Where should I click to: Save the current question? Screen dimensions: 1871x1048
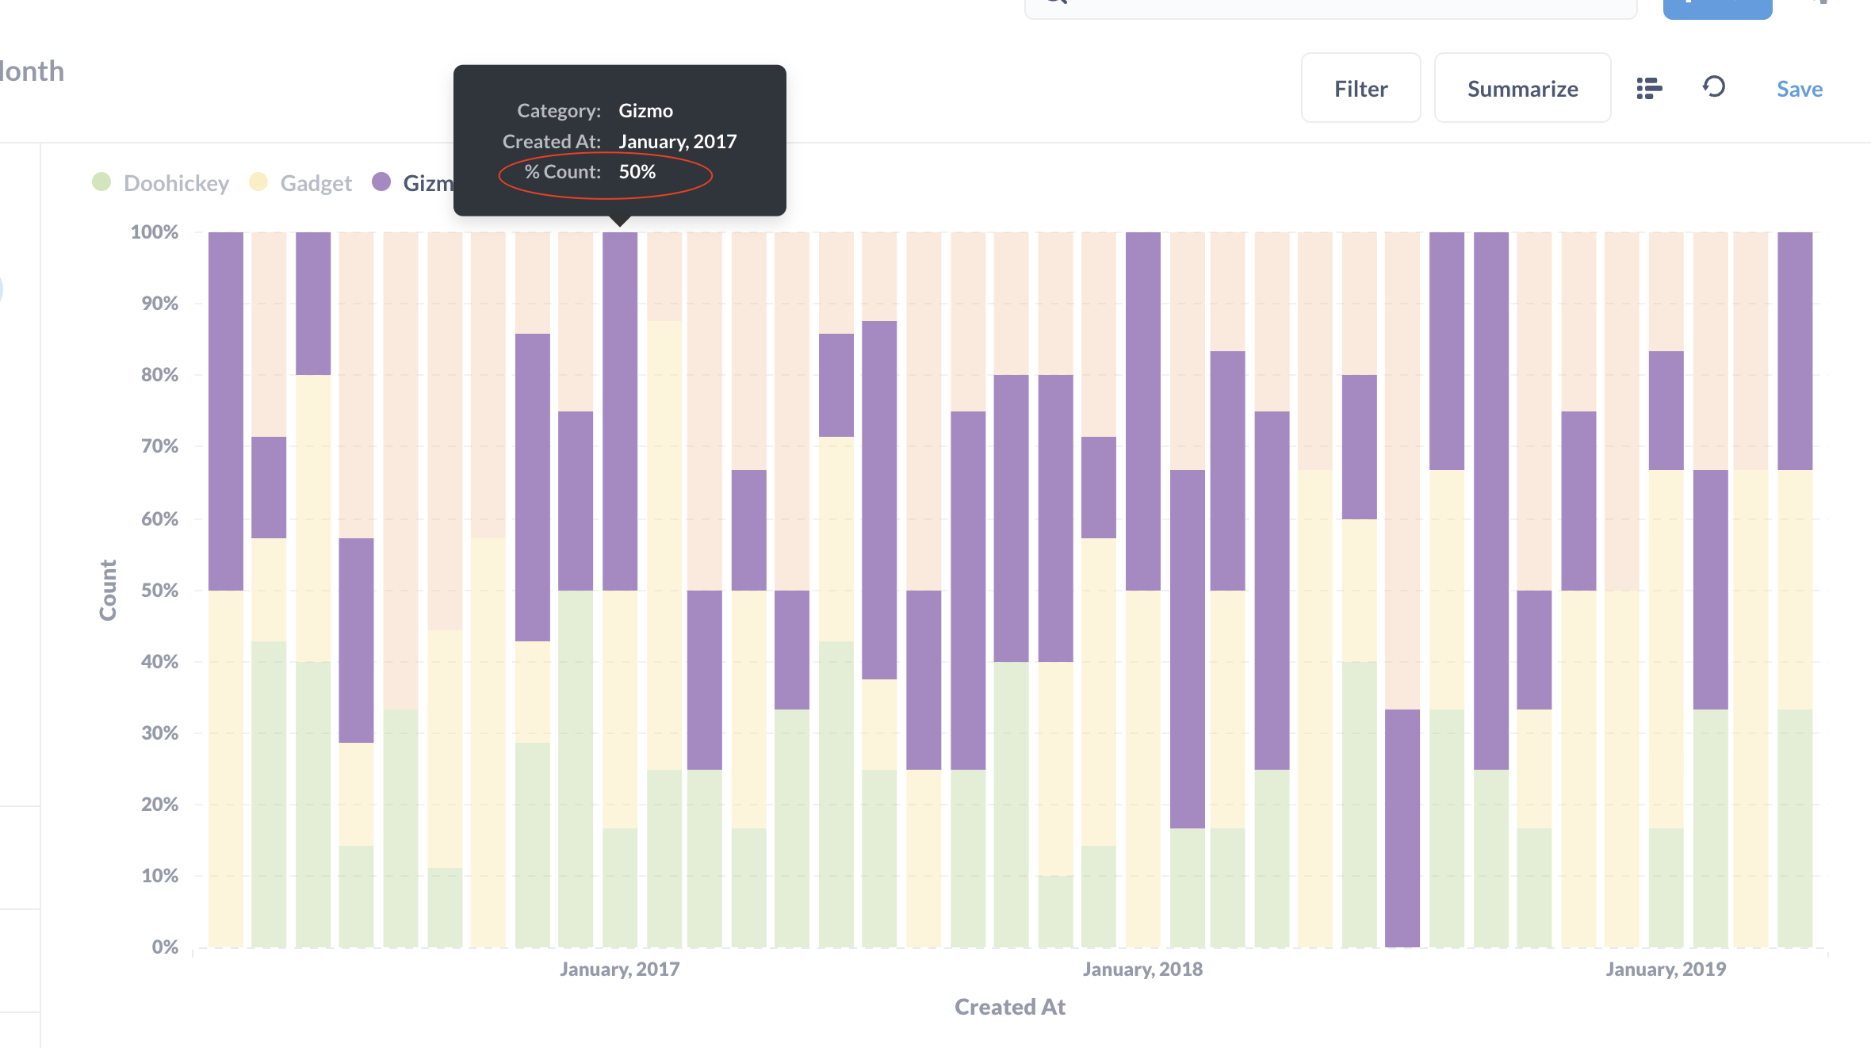1798,88
